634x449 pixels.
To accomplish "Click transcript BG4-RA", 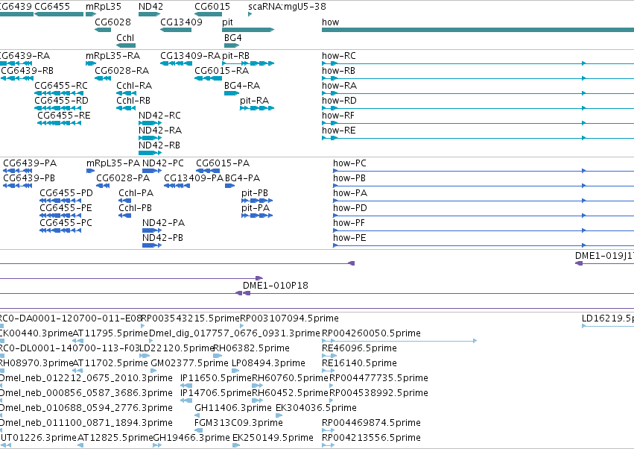I will pos(242,86).
